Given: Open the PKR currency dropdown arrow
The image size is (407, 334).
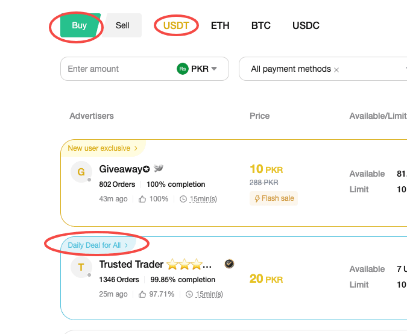Looking at the screenshot, I should (x=214, y=69).
